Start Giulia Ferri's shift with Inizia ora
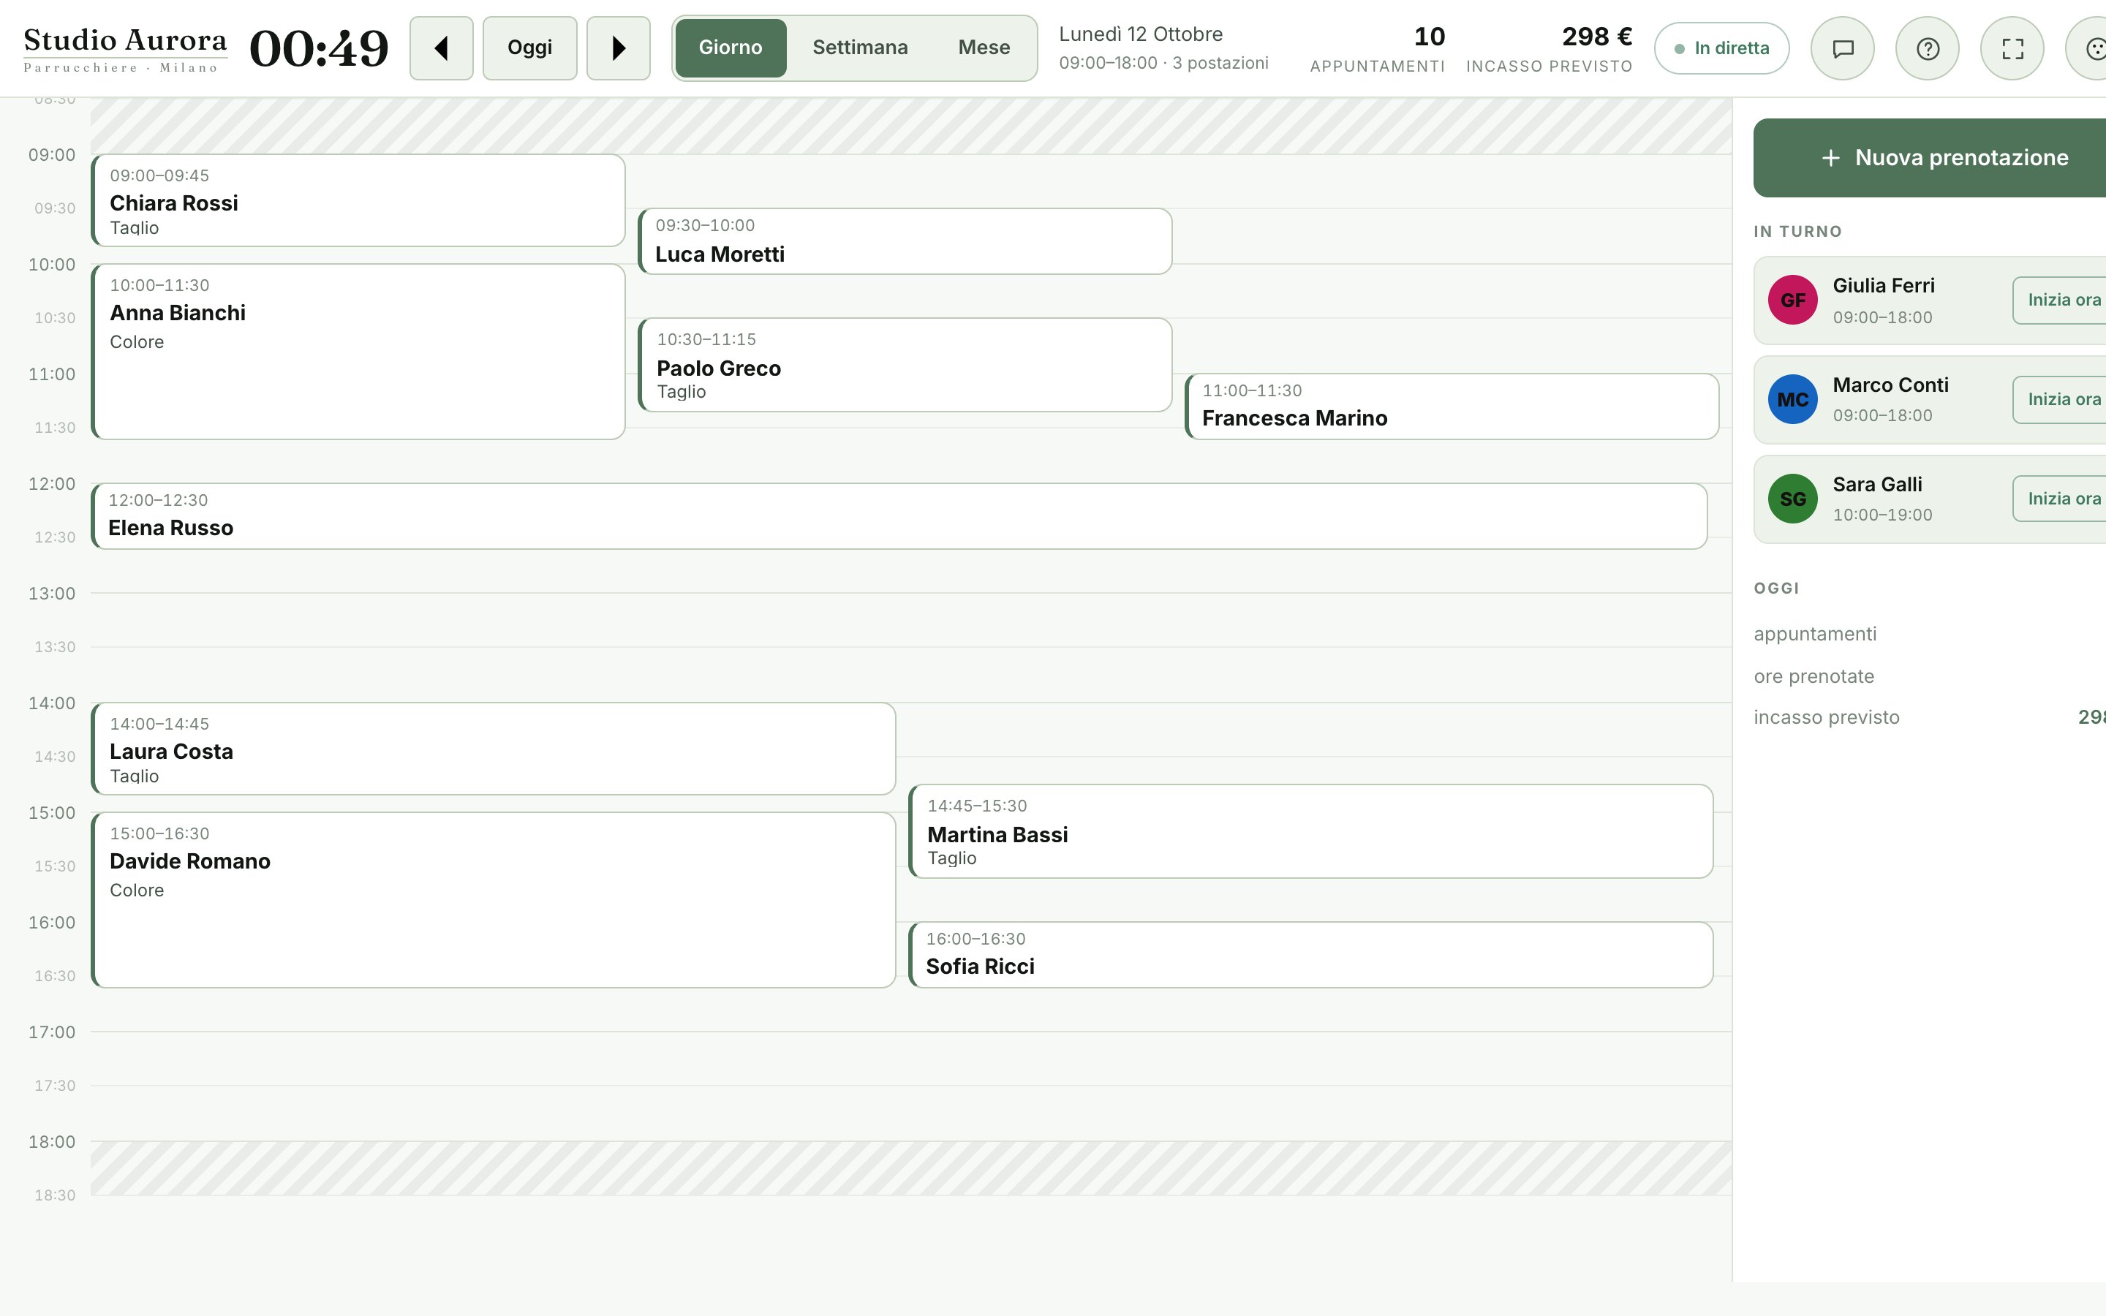The image size is (2106, 1316). [2060, 300]
